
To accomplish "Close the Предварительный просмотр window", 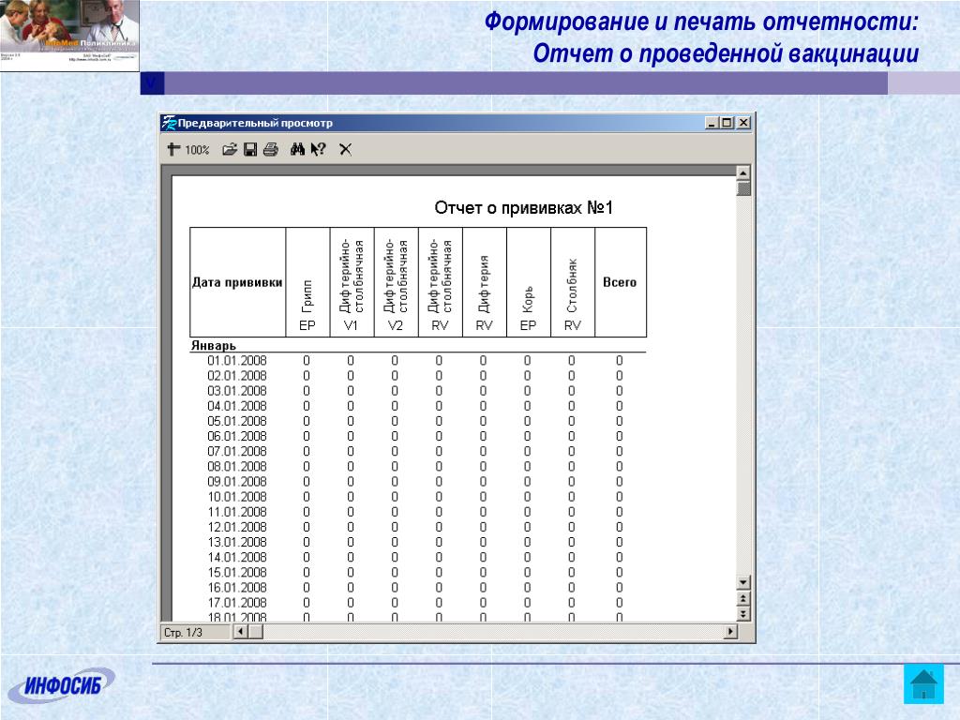I will coord(743,123).
